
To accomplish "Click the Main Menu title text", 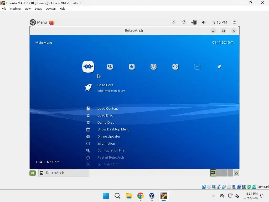I will pyautogui.click(x=44, y=43).
